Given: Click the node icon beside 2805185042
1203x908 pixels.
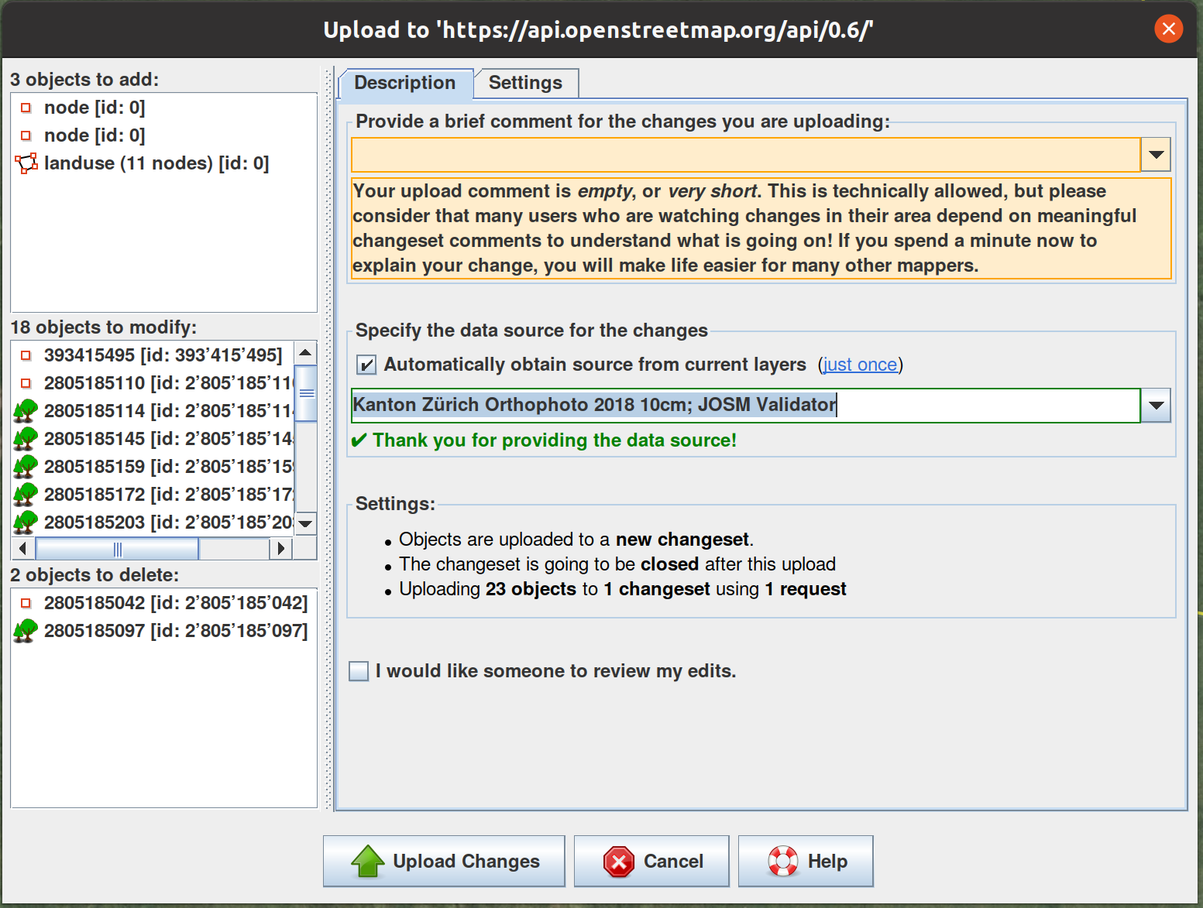Looking at the screenshot, I should [x=26, y=603].
